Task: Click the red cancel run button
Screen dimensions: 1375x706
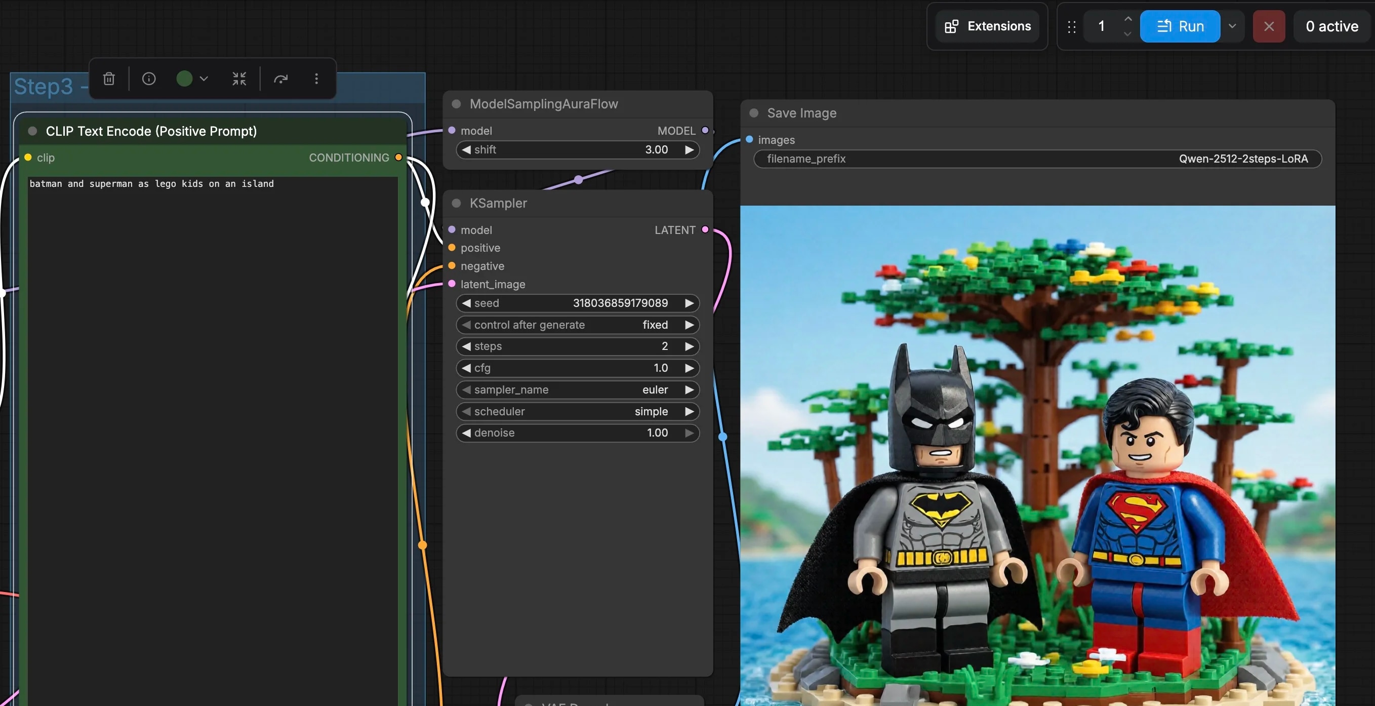Action: click(x=1269, y=26)
